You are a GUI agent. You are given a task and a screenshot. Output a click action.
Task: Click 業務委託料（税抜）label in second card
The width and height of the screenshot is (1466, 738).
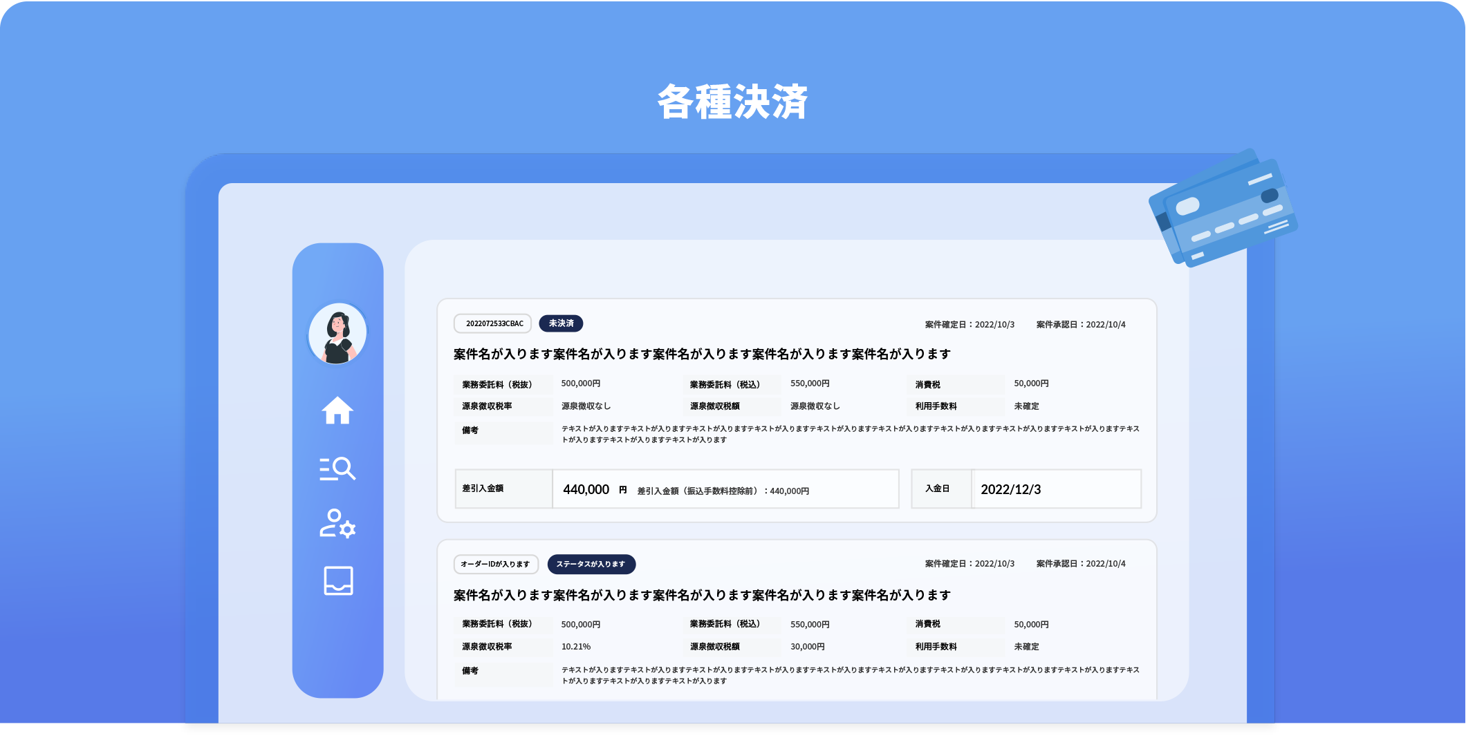click(499, 624)
